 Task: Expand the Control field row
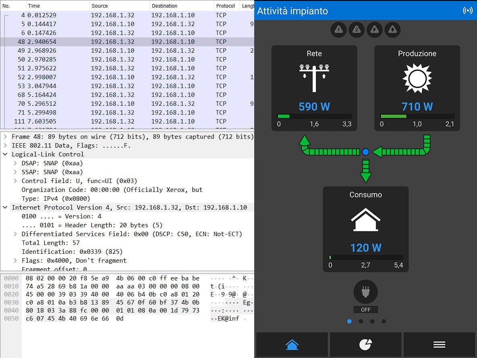[15, 181]
